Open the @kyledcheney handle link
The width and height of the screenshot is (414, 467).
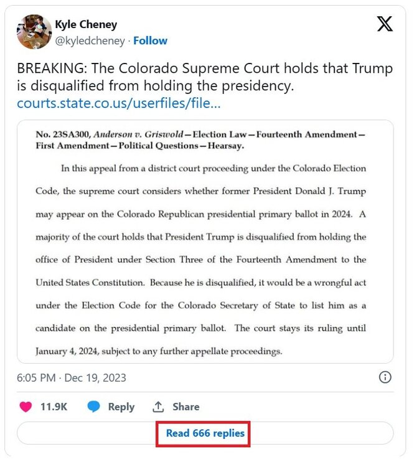(90, 40)
